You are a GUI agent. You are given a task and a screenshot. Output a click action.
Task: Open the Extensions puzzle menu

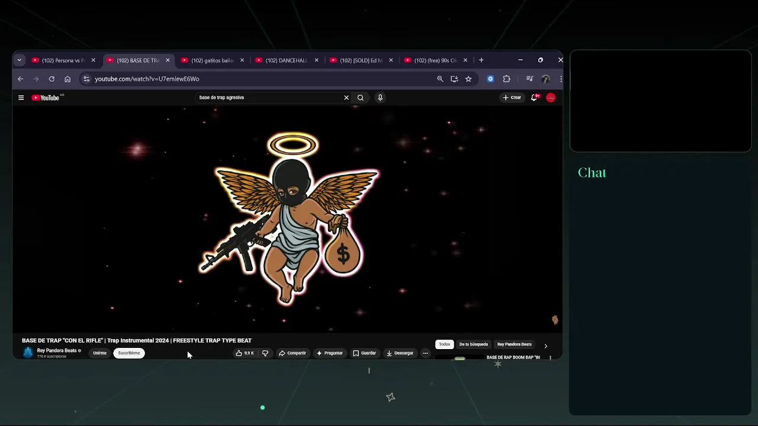point(506,79)
